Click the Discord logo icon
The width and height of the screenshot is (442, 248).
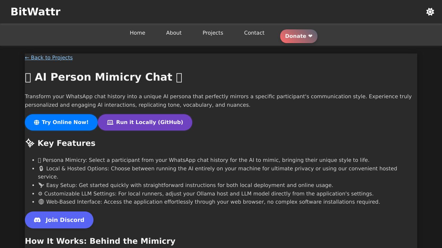pyautogui.click(x=37, y=220)
